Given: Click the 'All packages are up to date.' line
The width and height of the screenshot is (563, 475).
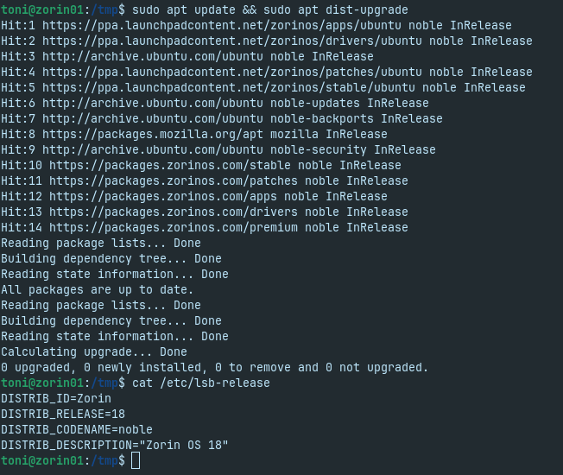Looking at the screenshot, I should point(97,289).
